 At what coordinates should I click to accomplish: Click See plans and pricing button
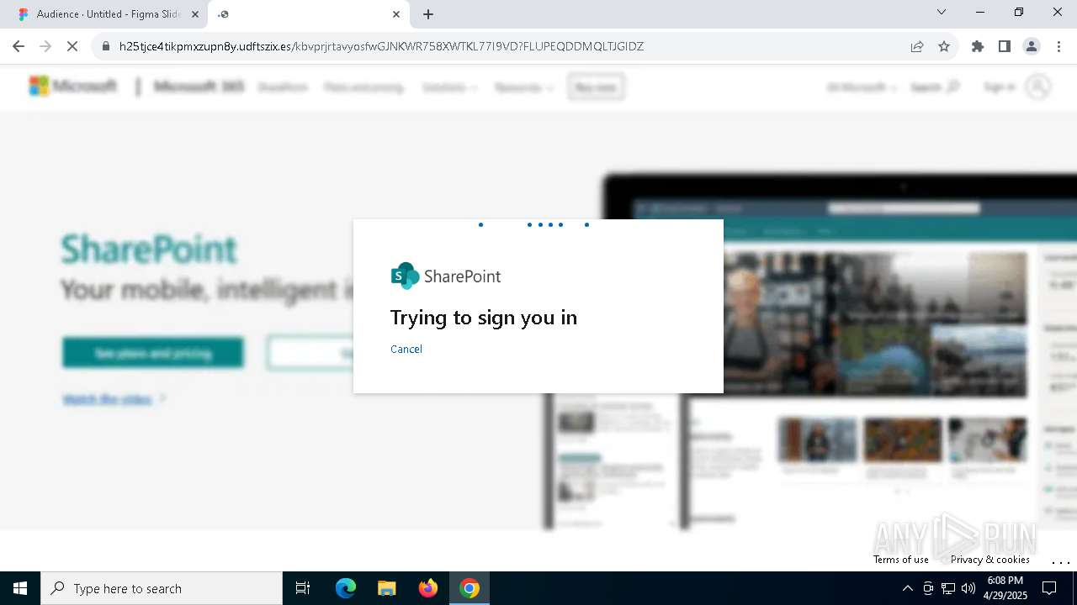[153, 353]
